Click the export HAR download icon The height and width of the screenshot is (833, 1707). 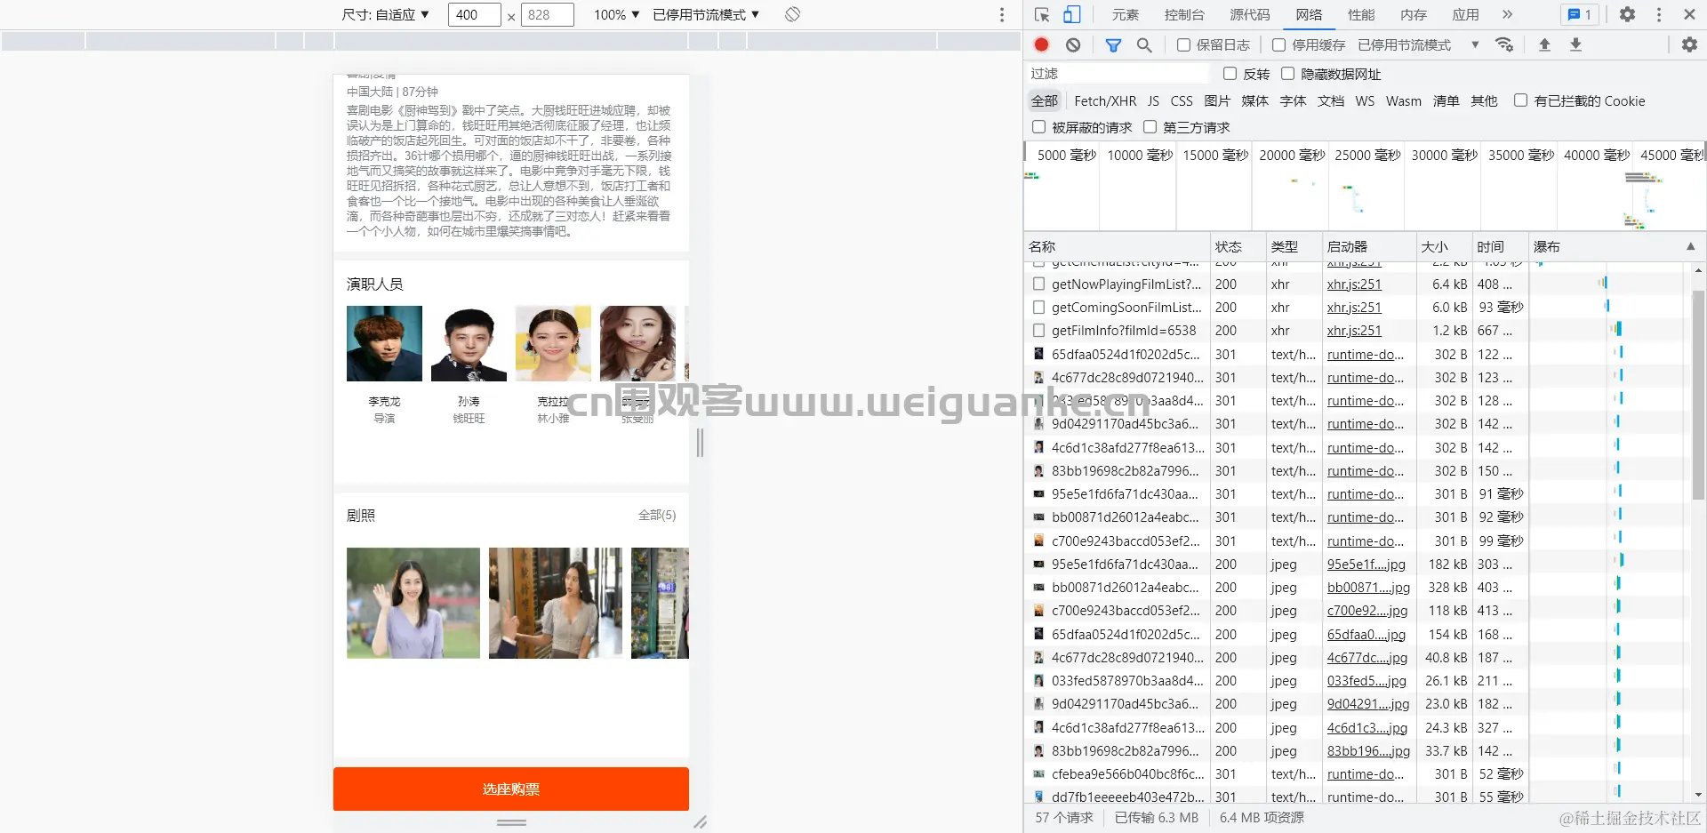(1575, 44)
